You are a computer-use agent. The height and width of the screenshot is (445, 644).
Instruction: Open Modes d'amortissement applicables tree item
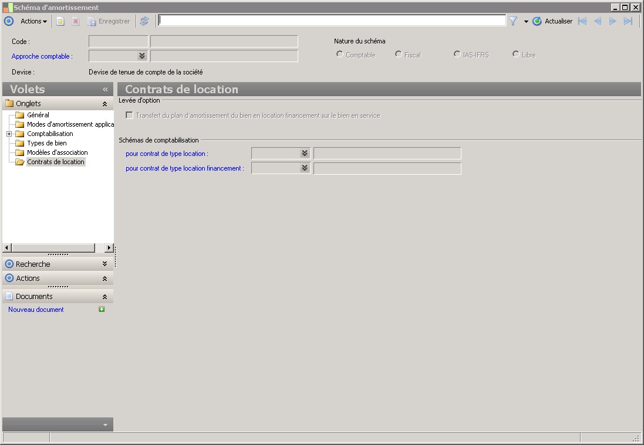70,125
